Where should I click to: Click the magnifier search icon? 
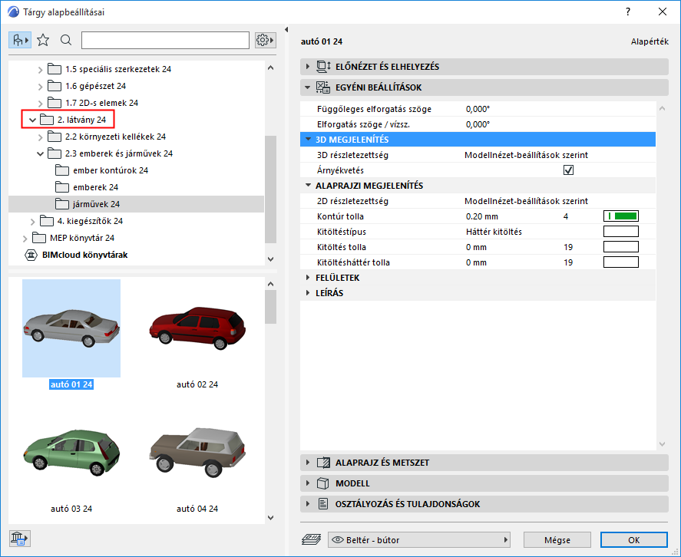pyautogui.click(x=66, y=40)
